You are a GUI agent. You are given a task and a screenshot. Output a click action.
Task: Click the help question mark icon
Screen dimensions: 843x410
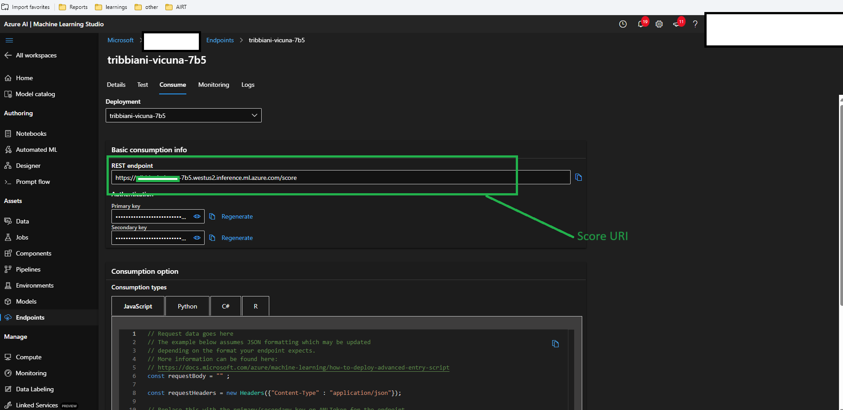695,24
